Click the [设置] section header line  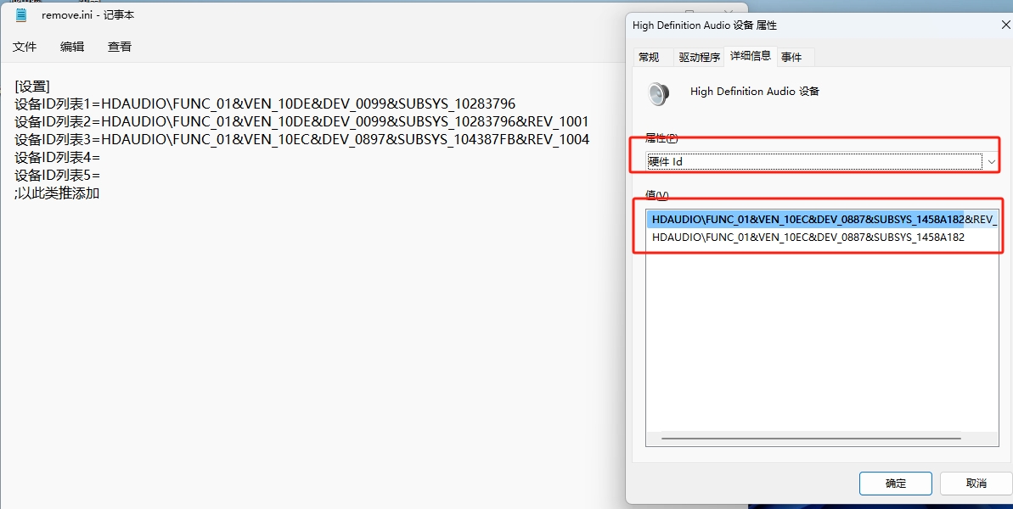pos(32,86)
